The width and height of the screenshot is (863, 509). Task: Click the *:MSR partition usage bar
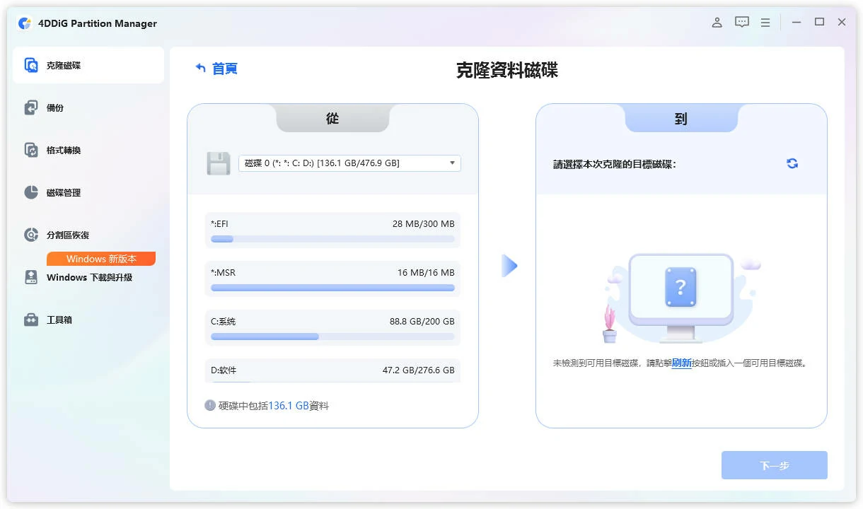pos(332,288)
